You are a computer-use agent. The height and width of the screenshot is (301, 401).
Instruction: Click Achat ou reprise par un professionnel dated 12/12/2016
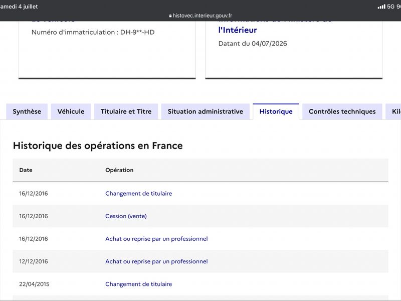coord(156,261)
